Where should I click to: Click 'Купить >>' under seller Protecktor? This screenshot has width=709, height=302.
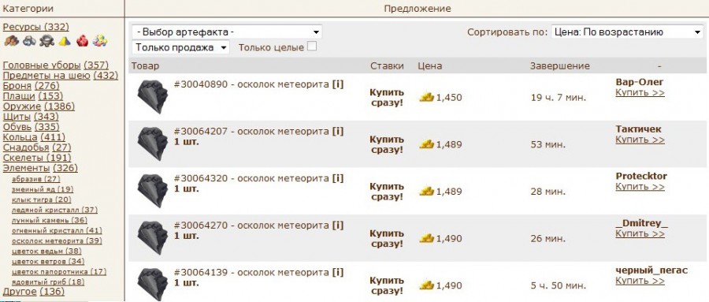640,187
